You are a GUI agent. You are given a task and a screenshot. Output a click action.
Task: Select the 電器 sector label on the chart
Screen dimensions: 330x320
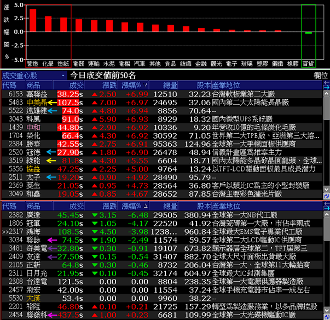[78, 64]
